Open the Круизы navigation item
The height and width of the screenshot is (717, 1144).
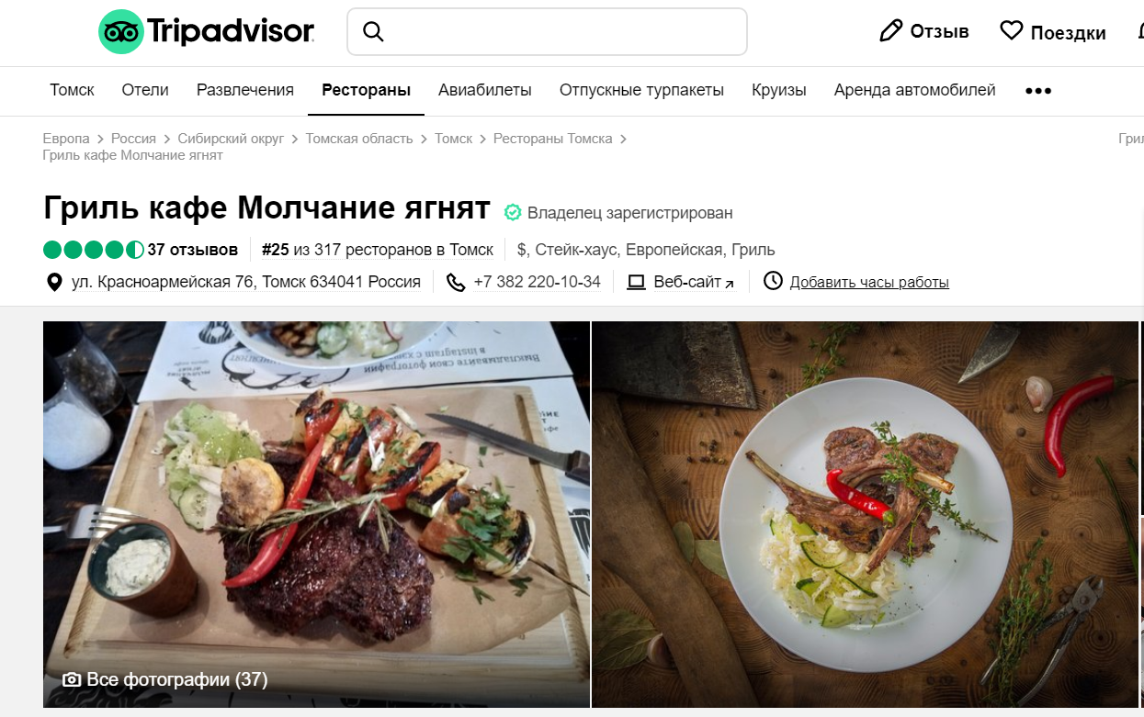(x=779, y=90)
